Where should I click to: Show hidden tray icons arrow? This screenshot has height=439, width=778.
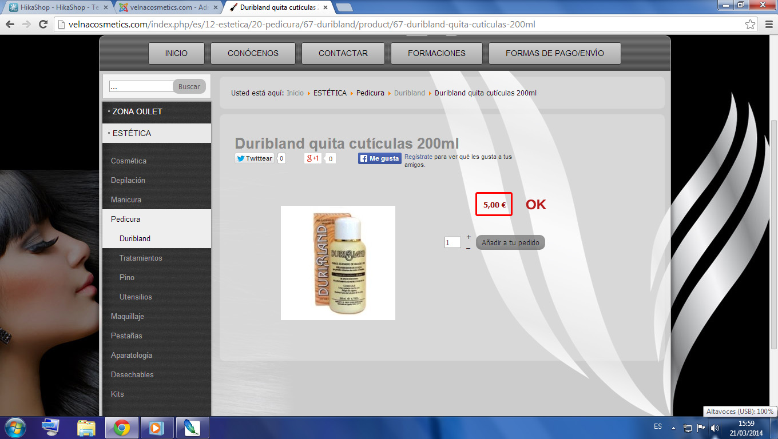[674, 428]
